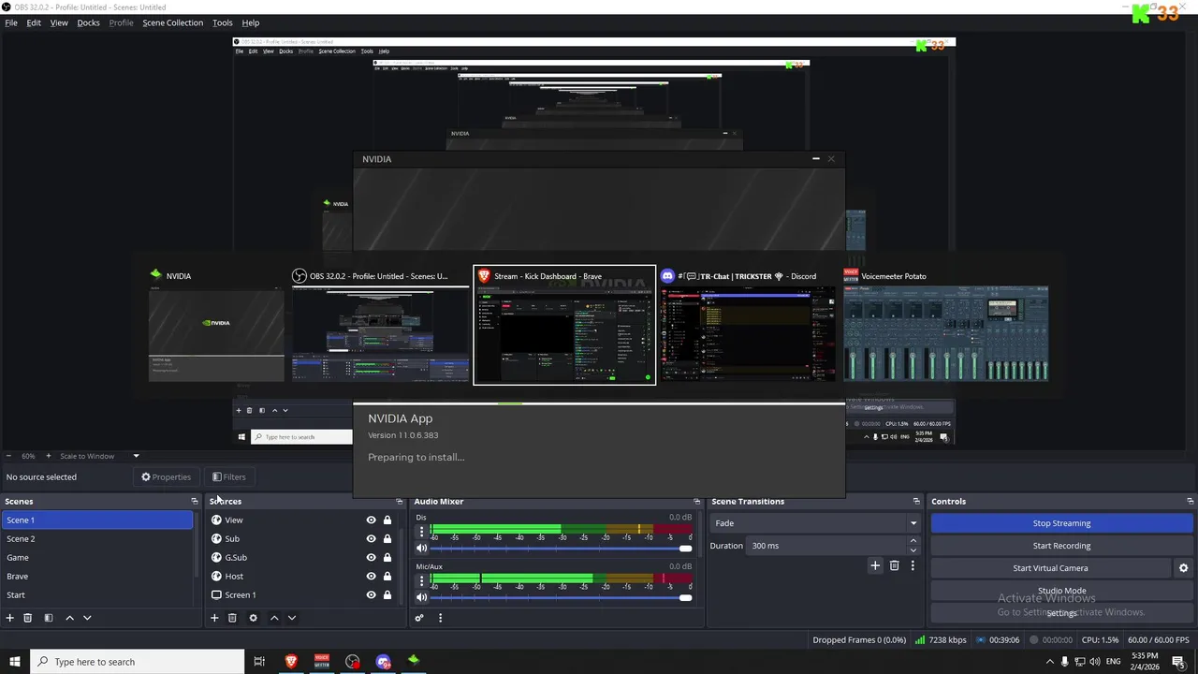Remove transition using the Scene Transitions trash icon
This screenshot has height=674, width=1198.
(x=895, y=565)
